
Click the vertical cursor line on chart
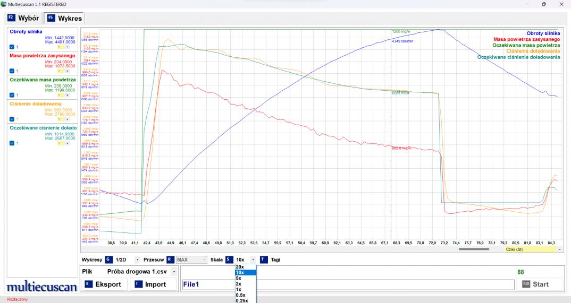(391, 134)
